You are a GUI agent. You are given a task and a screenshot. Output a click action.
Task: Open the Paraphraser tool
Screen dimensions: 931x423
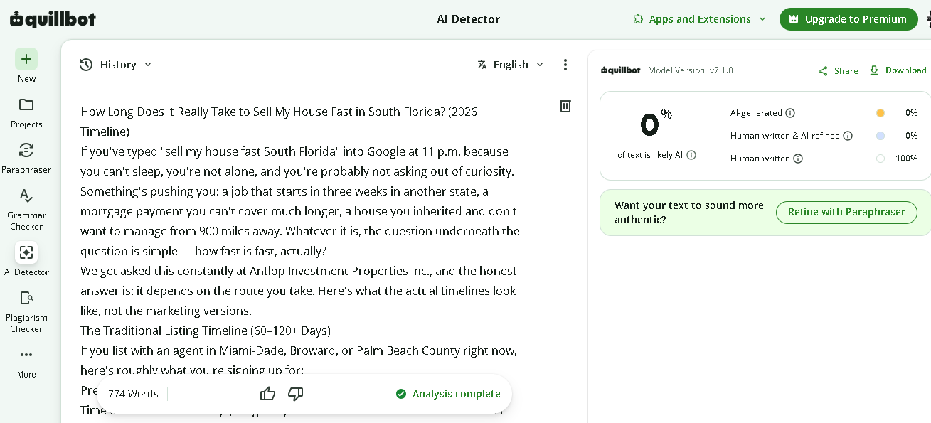point(26,150)
